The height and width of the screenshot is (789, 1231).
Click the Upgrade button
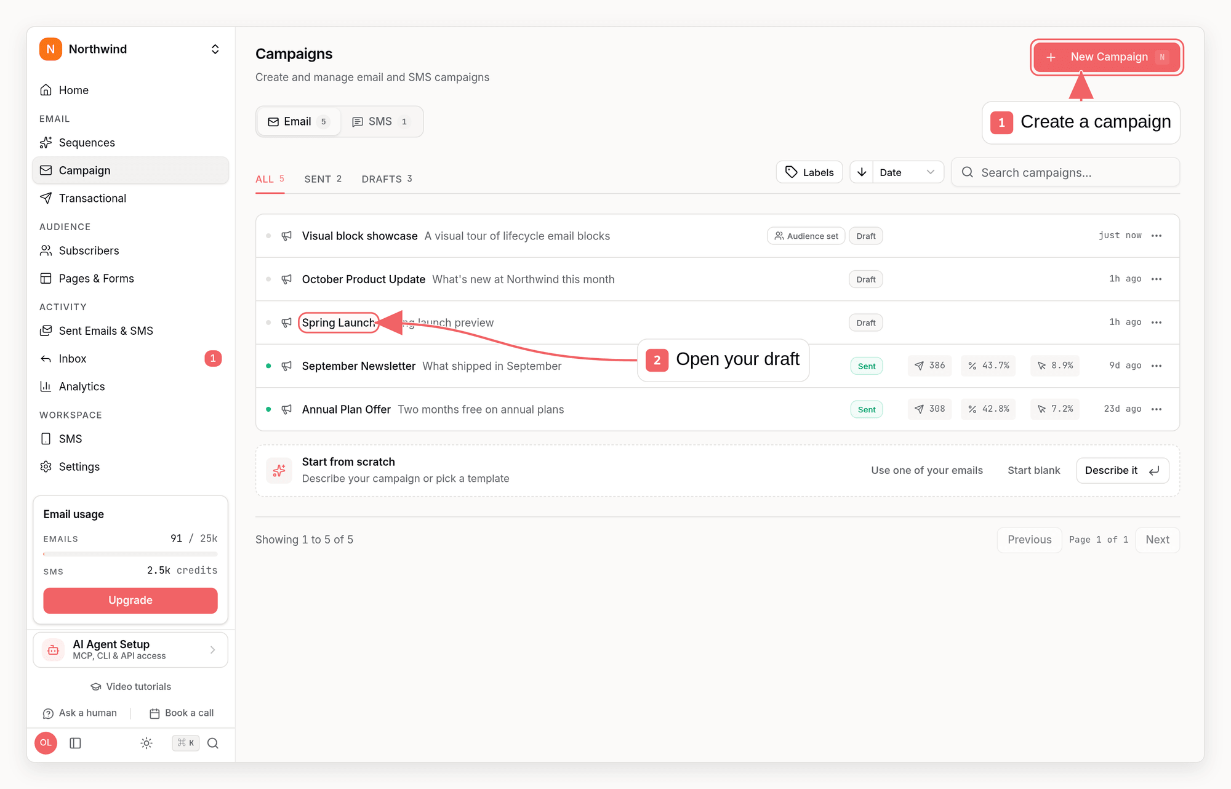130,601
